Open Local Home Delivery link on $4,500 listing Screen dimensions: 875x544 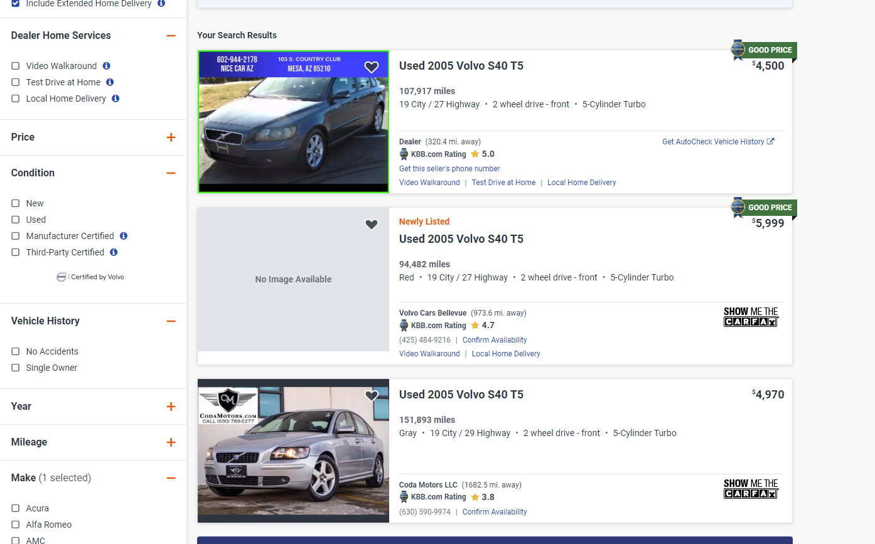pos(582,183)
